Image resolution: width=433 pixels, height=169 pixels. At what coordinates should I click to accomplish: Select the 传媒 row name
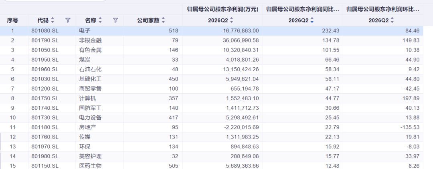click(85, 137)
